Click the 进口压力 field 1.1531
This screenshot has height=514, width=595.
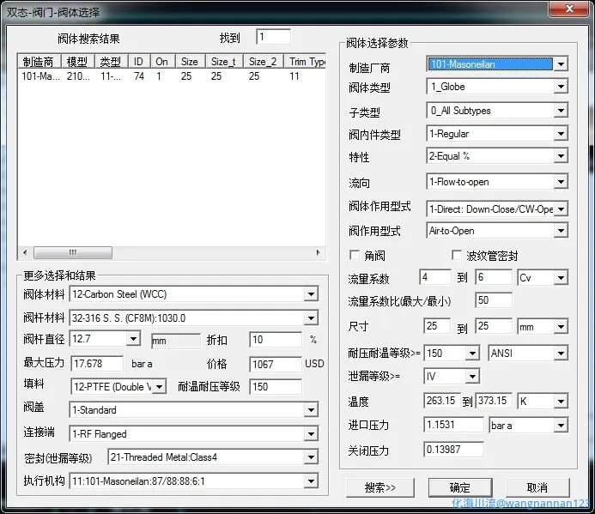tap(453, 425)
